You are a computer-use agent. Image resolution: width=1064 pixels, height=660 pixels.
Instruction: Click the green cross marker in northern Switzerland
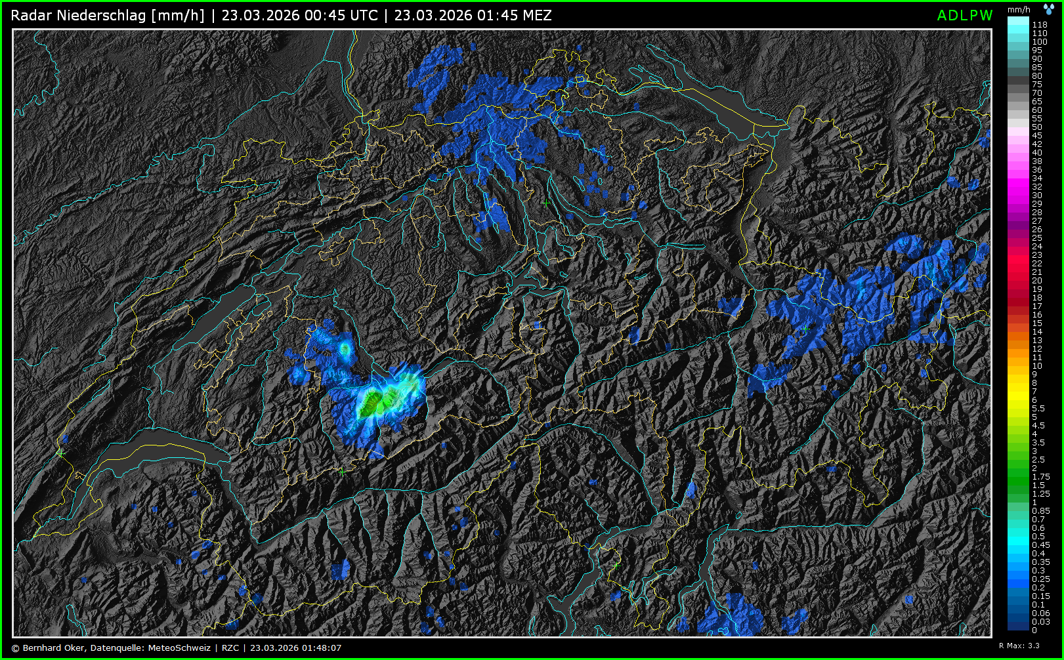546,203
